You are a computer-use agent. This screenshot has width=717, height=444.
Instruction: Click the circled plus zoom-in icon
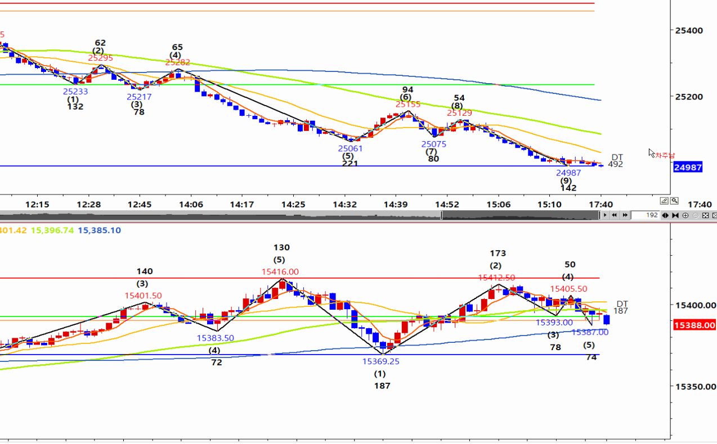(x=685, y=215)
